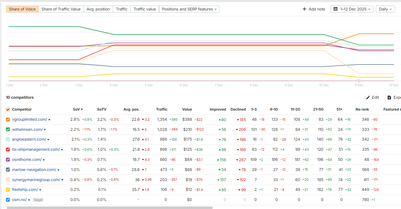Viewport: 401px width, 209px height.
Task: Select the Avg. position tab
Action: [98, 9]
